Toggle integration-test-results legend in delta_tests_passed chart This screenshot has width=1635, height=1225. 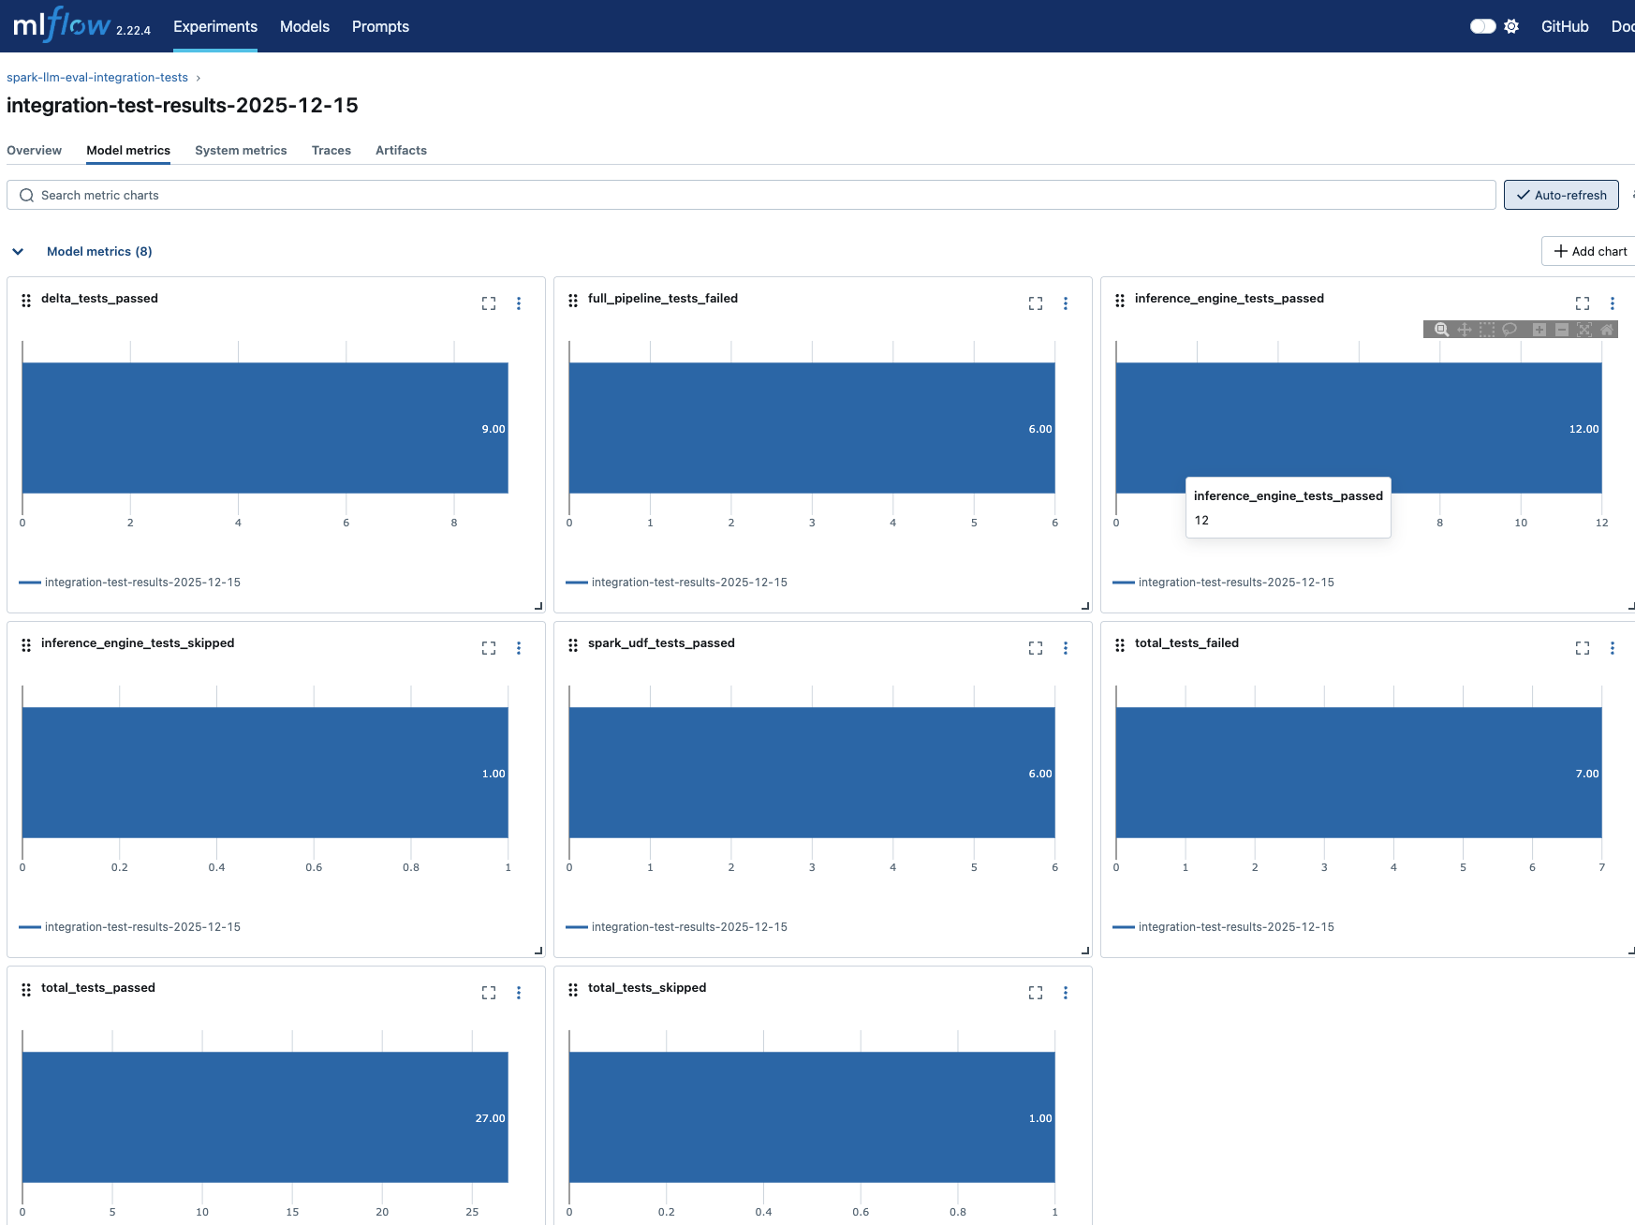click(142, 583)
